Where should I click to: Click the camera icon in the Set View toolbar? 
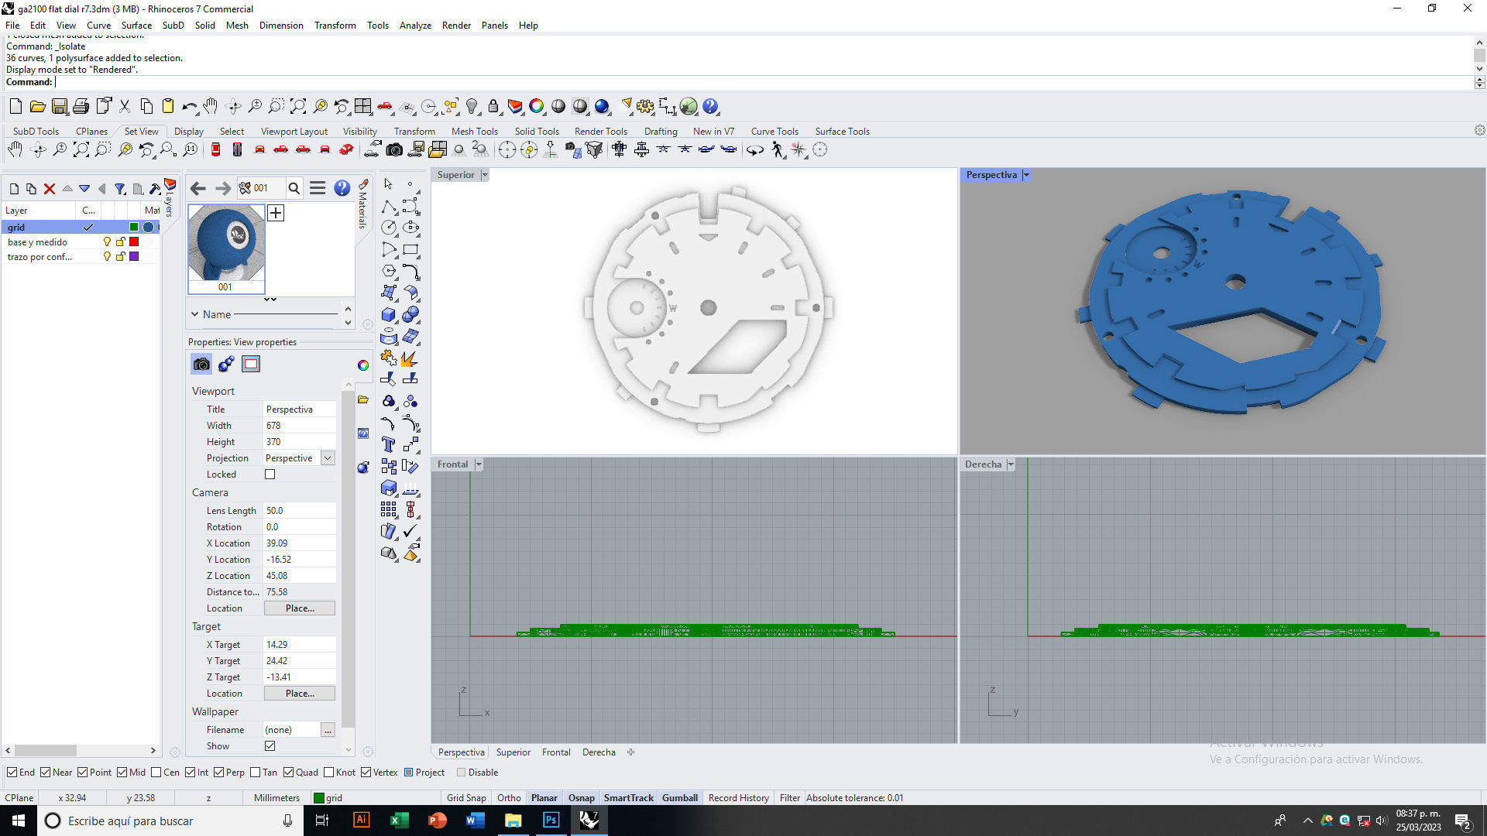(x=394, y=149)
